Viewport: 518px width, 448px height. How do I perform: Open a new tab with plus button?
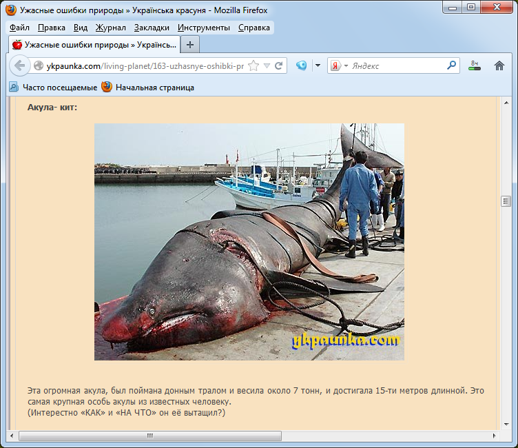[x=190, y=45]
